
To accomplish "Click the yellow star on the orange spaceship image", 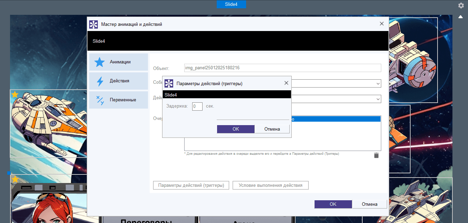I will point(15,94).
